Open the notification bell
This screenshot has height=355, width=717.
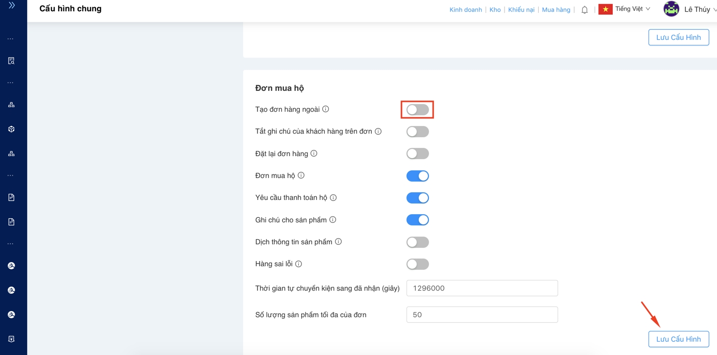[585, 10]
